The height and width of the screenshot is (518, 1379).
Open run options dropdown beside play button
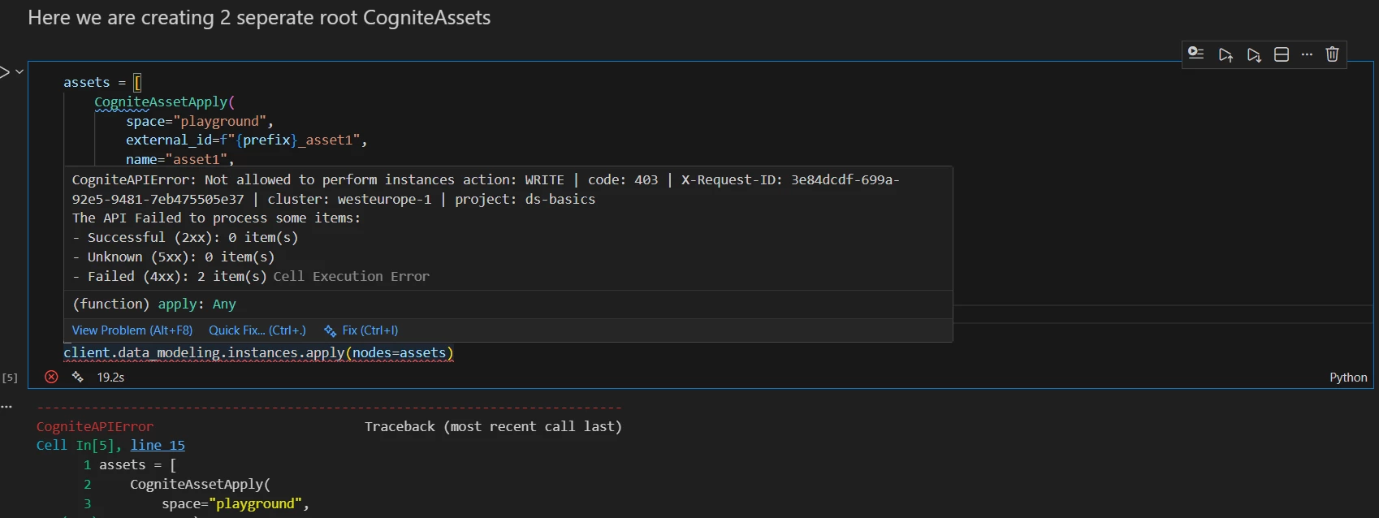point(19,72)
